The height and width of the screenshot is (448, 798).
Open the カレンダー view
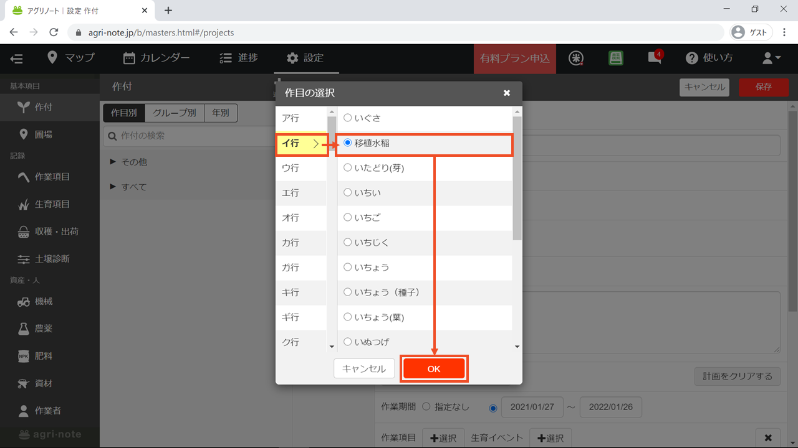[156, 58]
